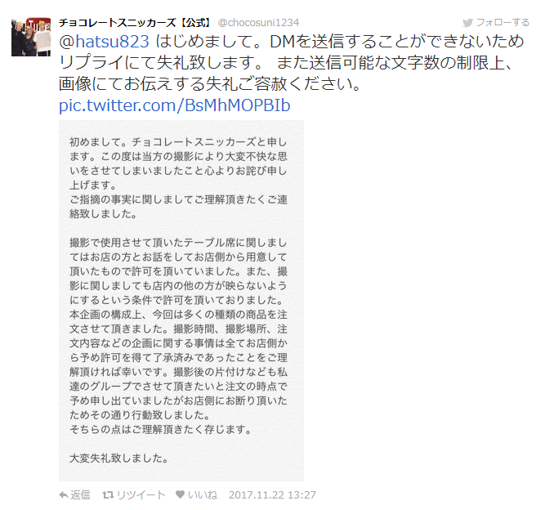
Task: Click the reply arrow icon
Action: click(64, 494)
